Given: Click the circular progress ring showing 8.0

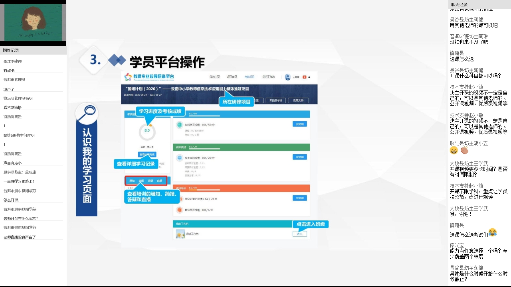Looking at the screenshot, I should coord(147,130).
